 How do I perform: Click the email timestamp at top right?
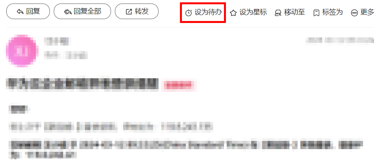coord(340,40)
